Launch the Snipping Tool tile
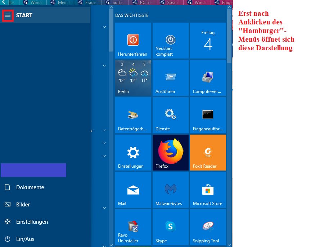The height and width of the screenshot is (247, 329). point(208,227)
